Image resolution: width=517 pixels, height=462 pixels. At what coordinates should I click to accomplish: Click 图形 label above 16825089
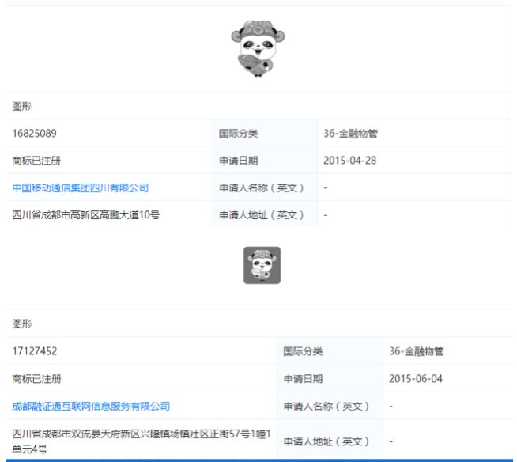(22, 106)
